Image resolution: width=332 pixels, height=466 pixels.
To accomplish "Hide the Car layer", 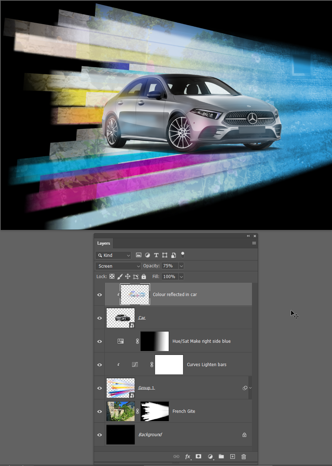I will click(x=99, y=318).
